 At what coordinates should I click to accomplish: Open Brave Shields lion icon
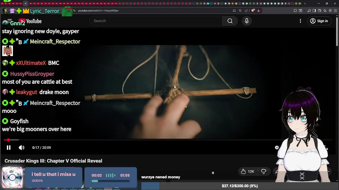pyautogui.click(x=253, y=11)
